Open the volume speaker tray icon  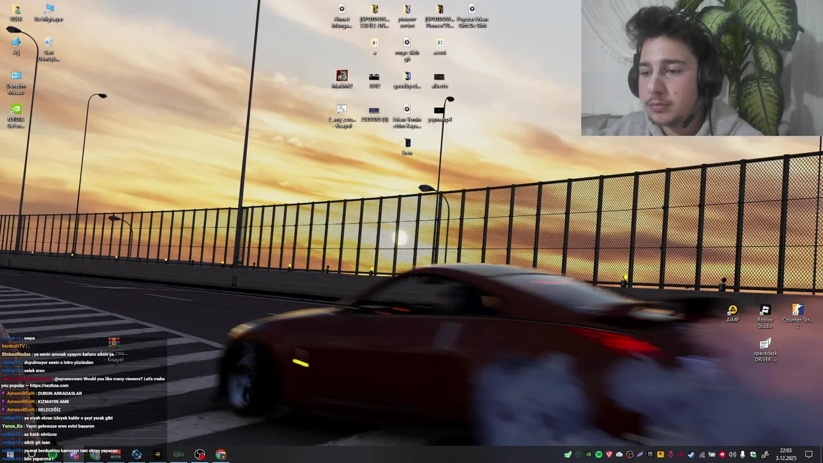pos(732,455)
